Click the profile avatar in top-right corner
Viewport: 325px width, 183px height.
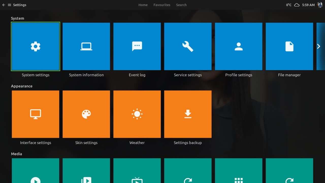pyautogui.click(x=320, y=5)
